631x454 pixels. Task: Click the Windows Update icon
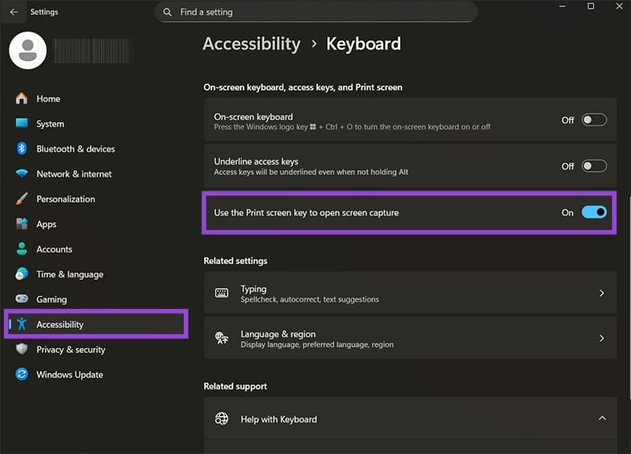click(x=21, y=375)
